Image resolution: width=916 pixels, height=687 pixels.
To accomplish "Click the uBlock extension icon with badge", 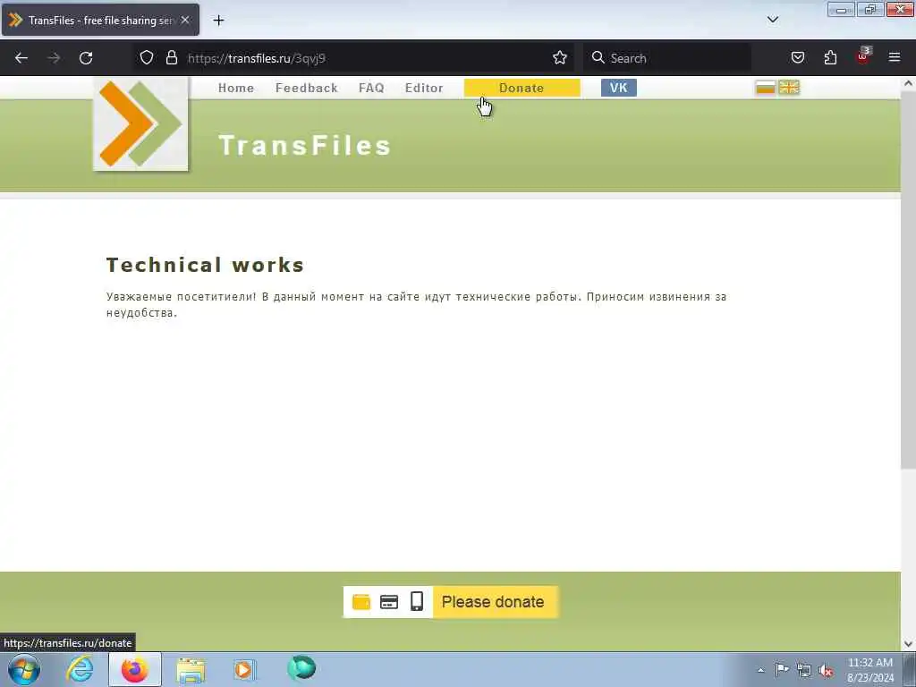I will pos(863,56).
